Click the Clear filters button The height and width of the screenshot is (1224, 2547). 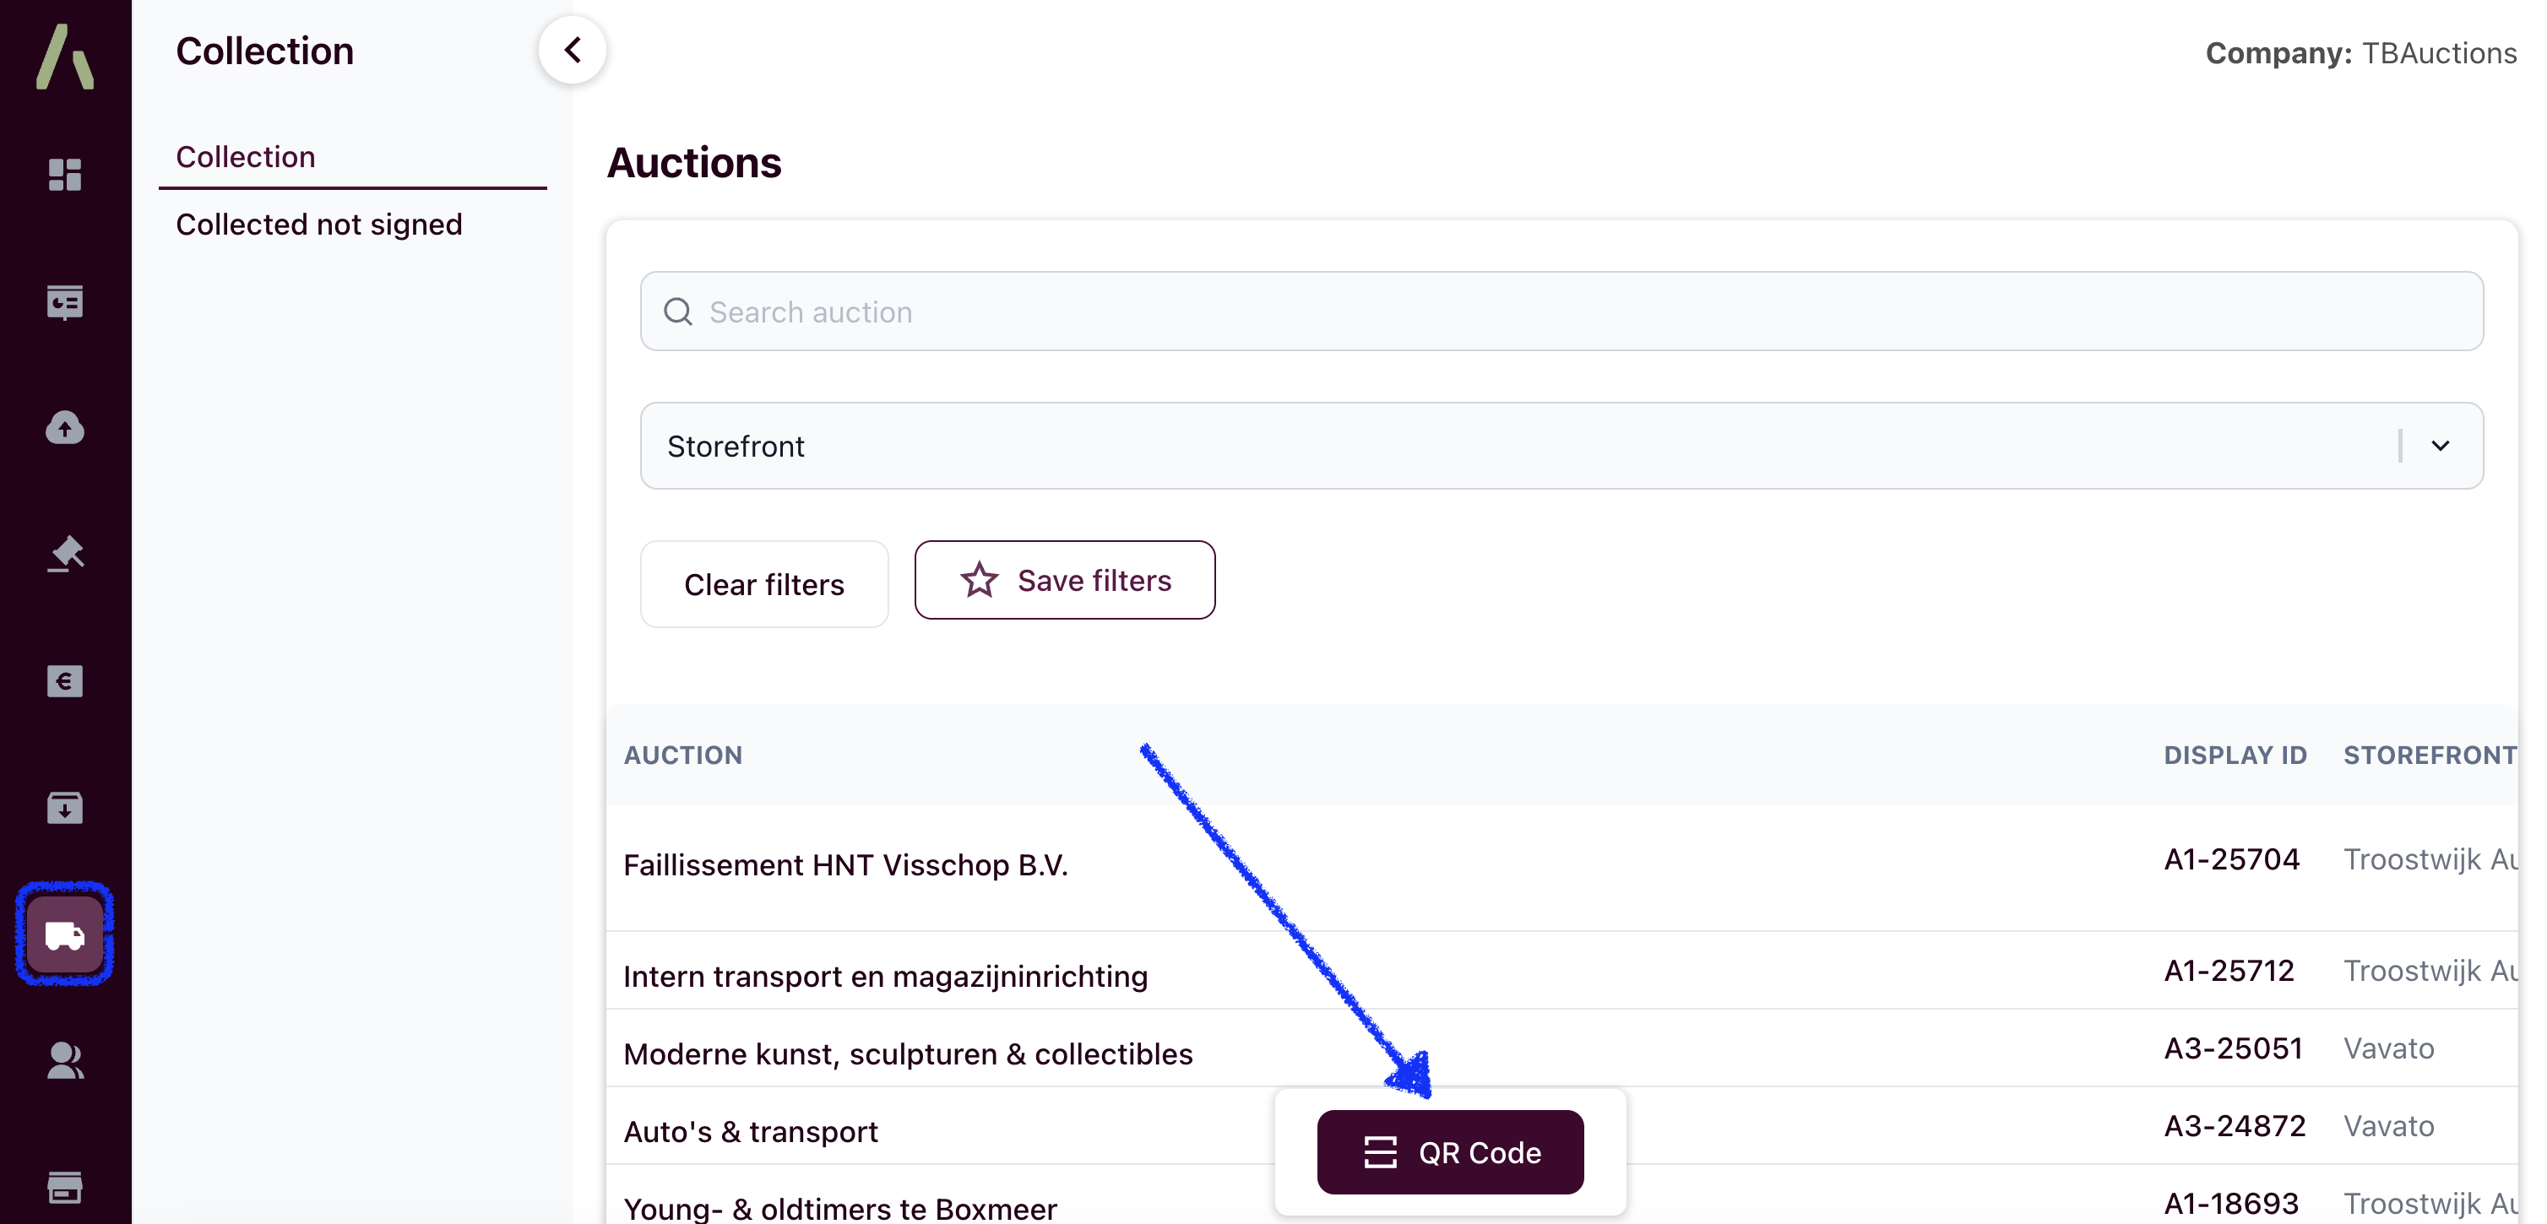click(763, 584)
